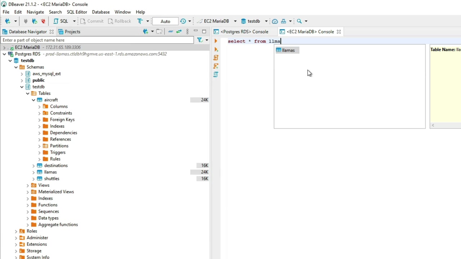Click the Reconnect icon in main toolbar
Viewport: 461px width, 259px height.
tap(35, 21)
